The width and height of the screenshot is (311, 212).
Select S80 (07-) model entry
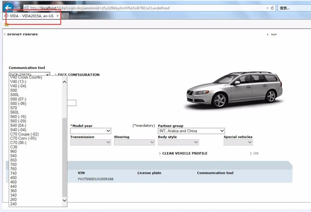[x=18, y=99]
